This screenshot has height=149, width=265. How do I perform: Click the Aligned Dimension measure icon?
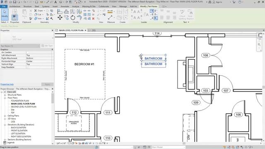pyautogui.click(x=110, y=12)
